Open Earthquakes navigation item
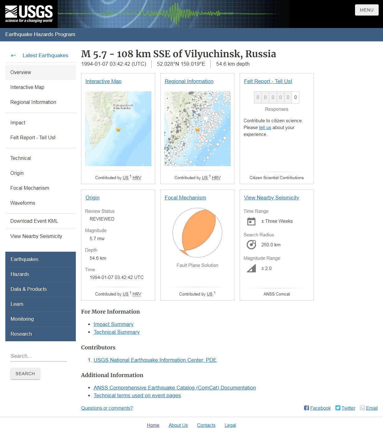 pyautogui.click(x=40, y=259)
